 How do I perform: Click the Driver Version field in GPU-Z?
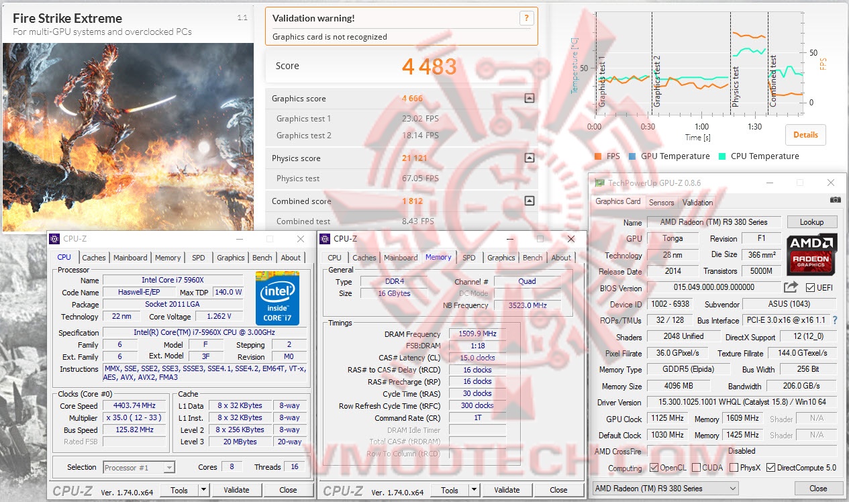click(x=742, y=402)
